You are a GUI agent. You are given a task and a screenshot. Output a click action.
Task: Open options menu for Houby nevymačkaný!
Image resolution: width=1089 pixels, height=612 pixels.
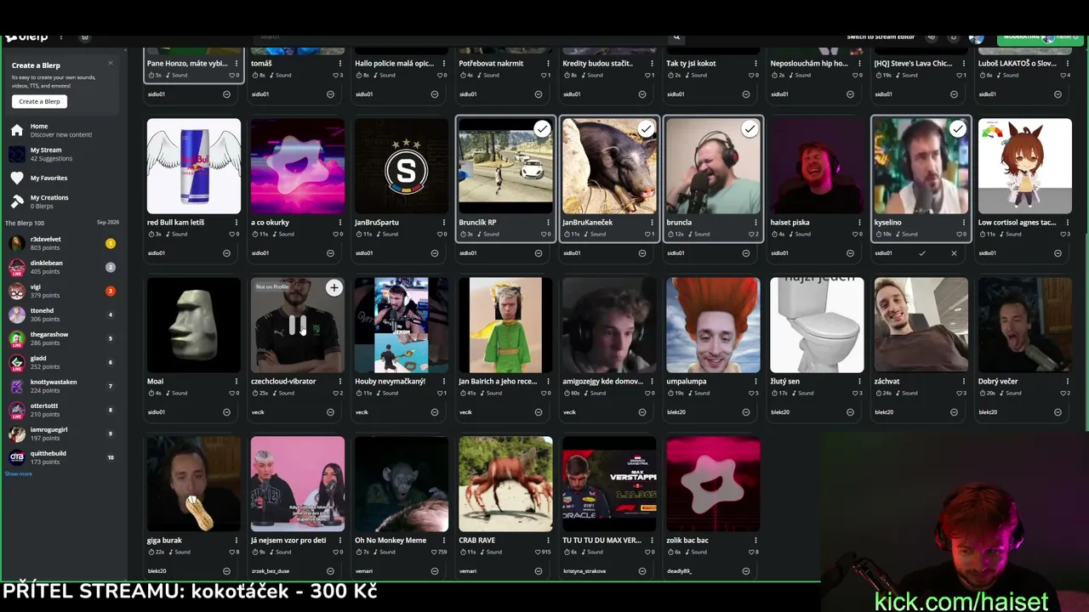click(443, 382)
